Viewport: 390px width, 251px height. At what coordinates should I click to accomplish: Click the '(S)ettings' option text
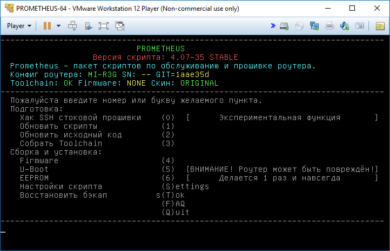click(185, 186)
